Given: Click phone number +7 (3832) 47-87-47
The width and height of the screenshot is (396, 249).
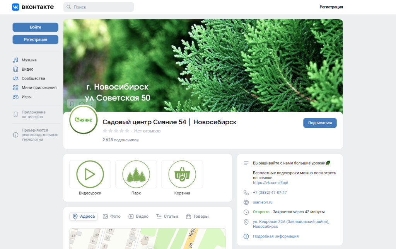Looking at the screenshot, I should 270,193.
